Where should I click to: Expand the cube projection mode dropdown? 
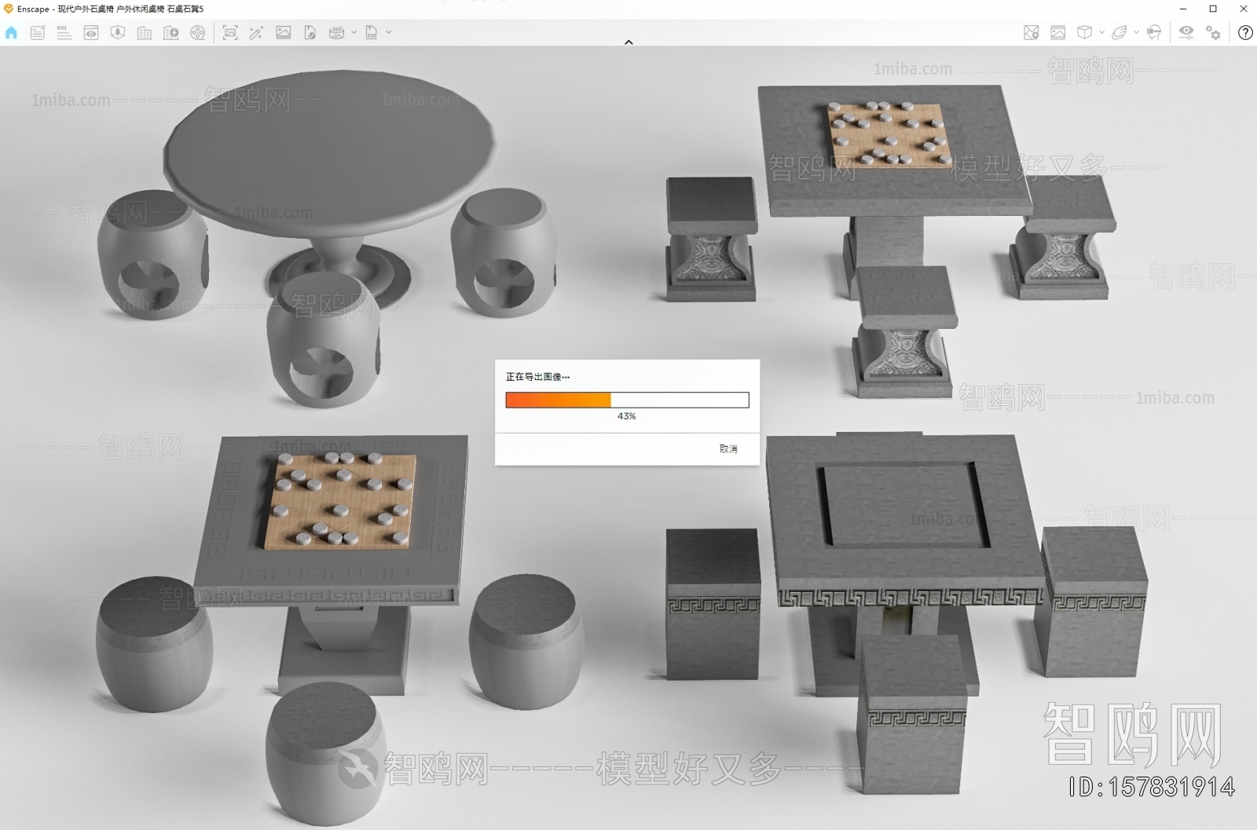[1101, 32]
